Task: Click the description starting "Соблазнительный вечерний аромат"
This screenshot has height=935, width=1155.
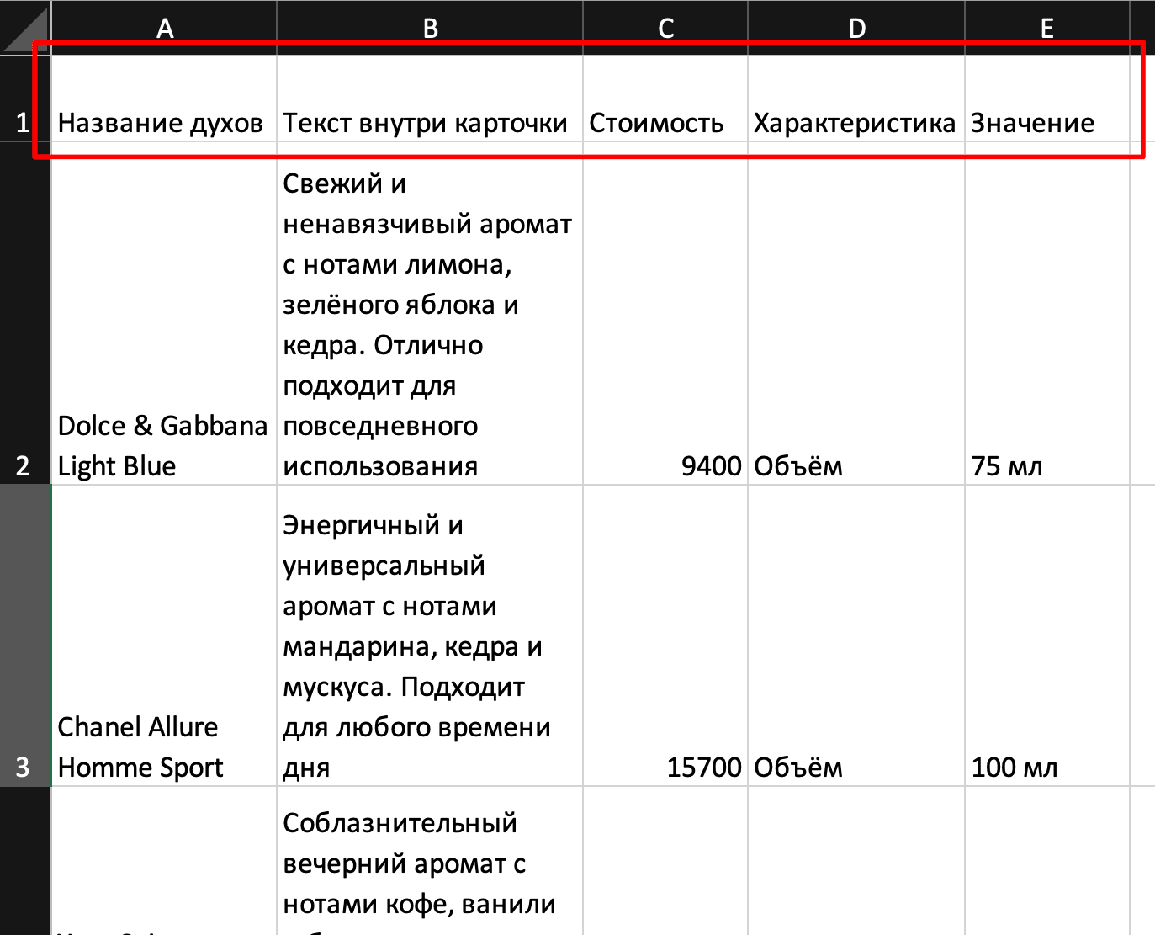Action: pyautogui.click(x=430, y=862)
